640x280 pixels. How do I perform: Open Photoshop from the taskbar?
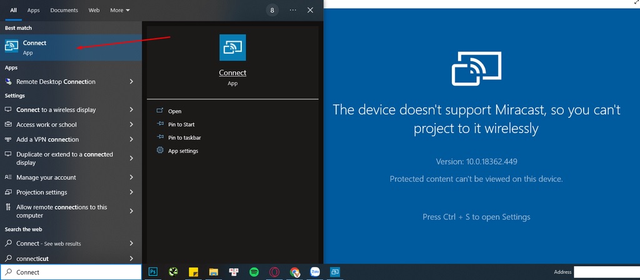[153, 272]
